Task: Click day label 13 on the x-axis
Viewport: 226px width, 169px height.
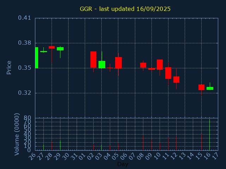Action: 182,156
